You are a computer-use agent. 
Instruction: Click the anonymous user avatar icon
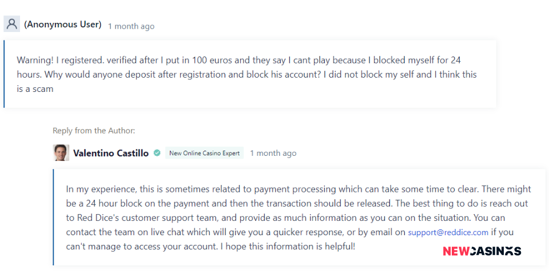point(11,25)
